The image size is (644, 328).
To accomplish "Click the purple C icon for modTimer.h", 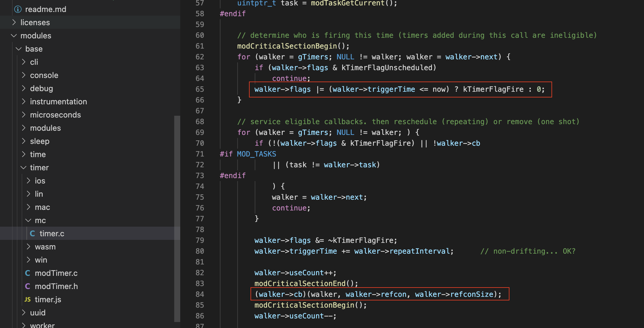I will (28, 286).
